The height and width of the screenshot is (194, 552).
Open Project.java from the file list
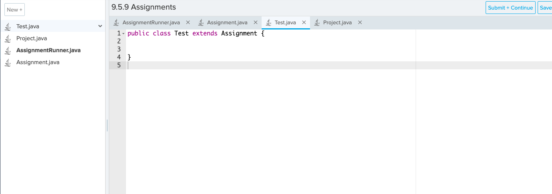point(32,38)
